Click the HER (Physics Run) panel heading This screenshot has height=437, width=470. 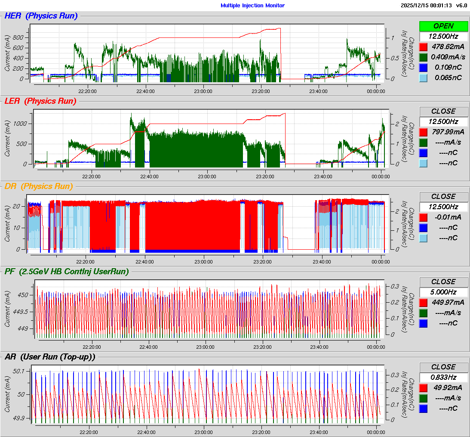coord(41,16)
